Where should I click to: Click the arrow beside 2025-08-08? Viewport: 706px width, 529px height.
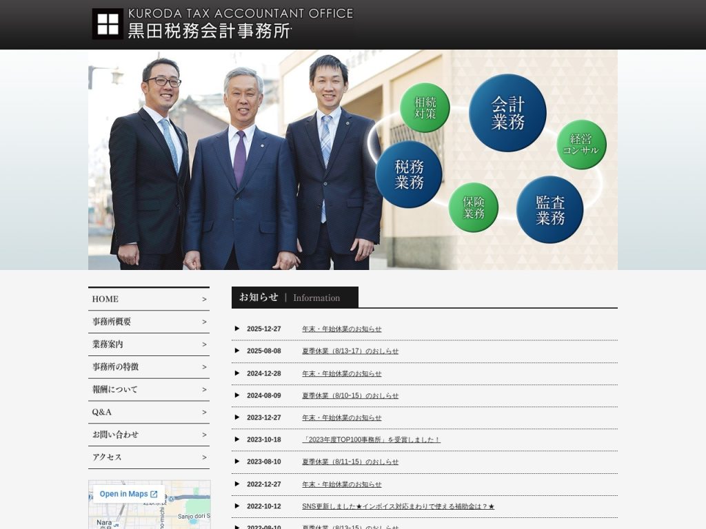click(237, 351)
